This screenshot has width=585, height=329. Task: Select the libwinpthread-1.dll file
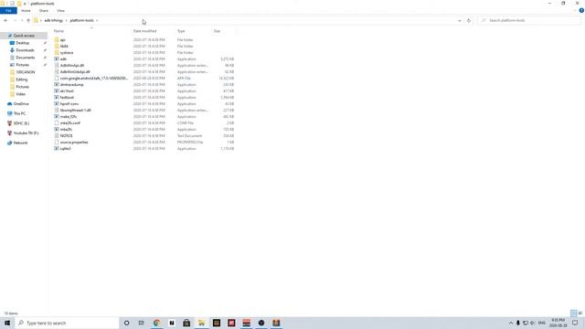75,110
